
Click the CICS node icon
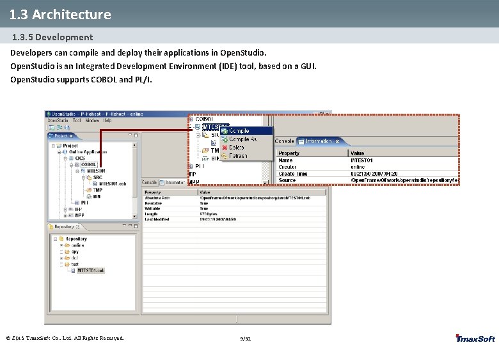(x=71, y=158)
